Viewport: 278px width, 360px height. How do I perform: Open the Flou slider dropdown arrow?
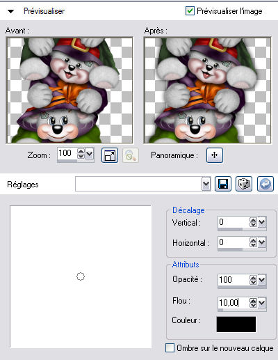point(262,302)
